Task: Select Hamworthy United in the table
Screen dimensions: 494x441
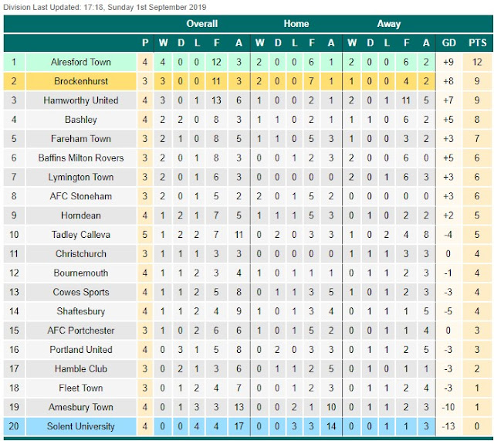Action: [x=81, y=100]
